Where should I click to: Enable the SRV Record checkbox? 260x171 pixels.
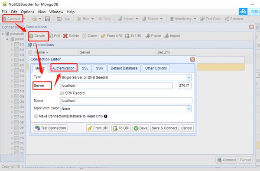click(x=62, y=93)
